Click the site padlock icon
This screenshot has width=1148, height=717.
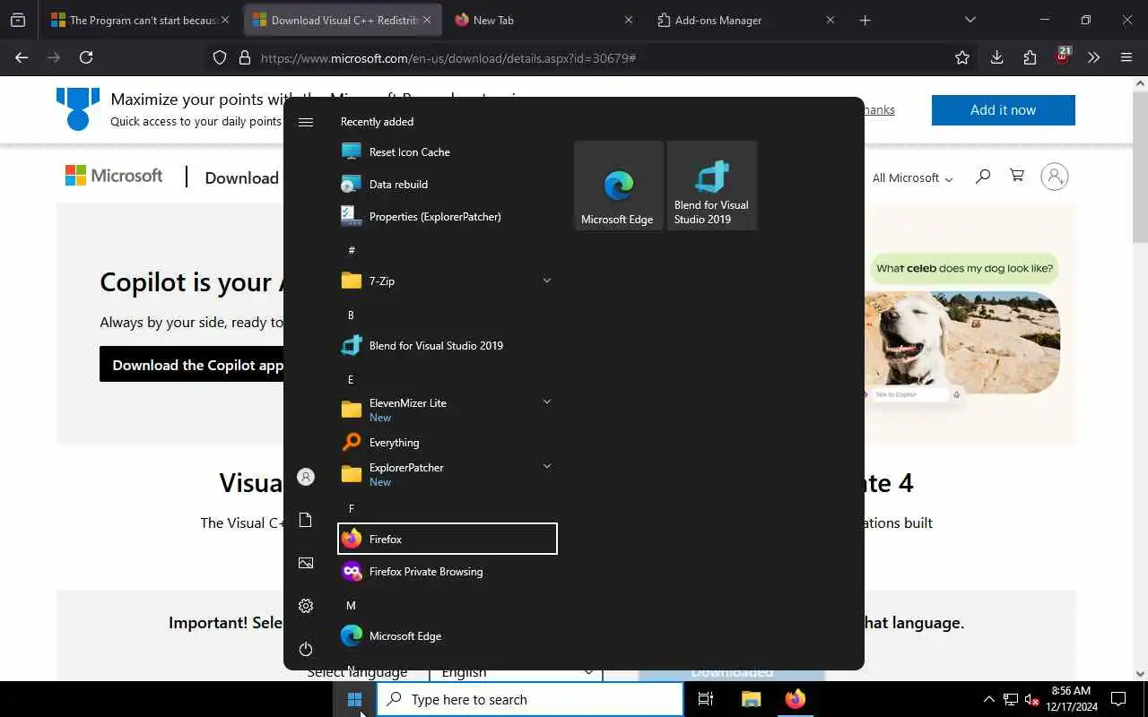coord(244,57)
